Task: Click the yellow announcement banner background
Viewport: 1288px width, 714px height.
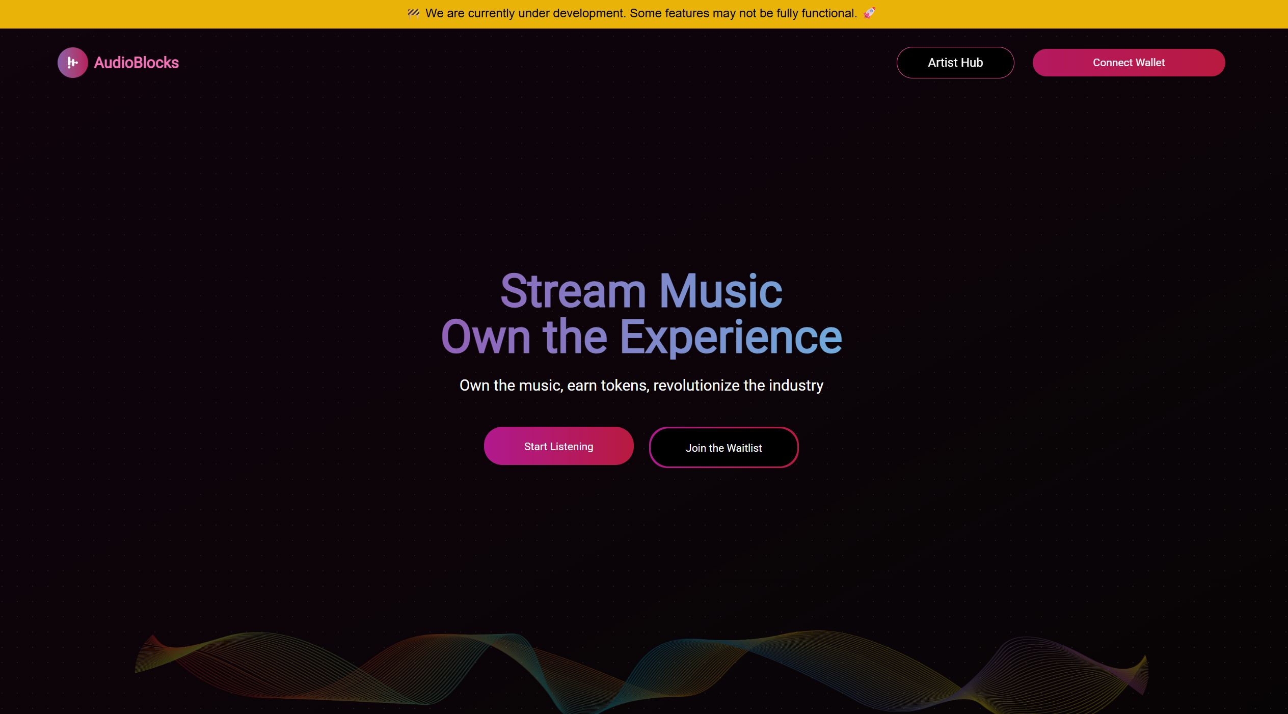Action: coord(204,14)
